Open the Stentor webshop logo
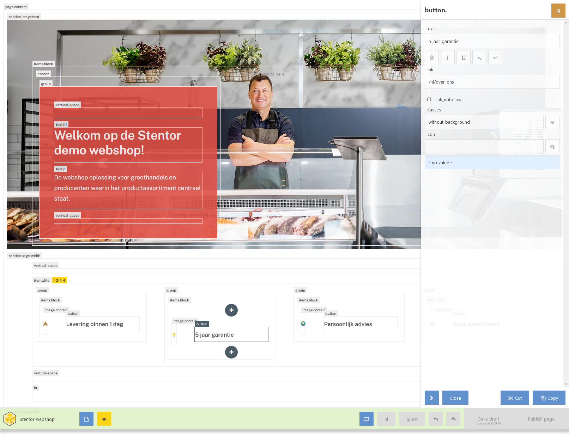Image resolution: width=569 pixels, height=435 pixels. [10, 419]
